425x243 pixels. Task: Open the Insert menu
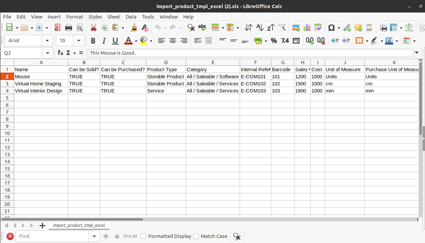click(54, 17)
